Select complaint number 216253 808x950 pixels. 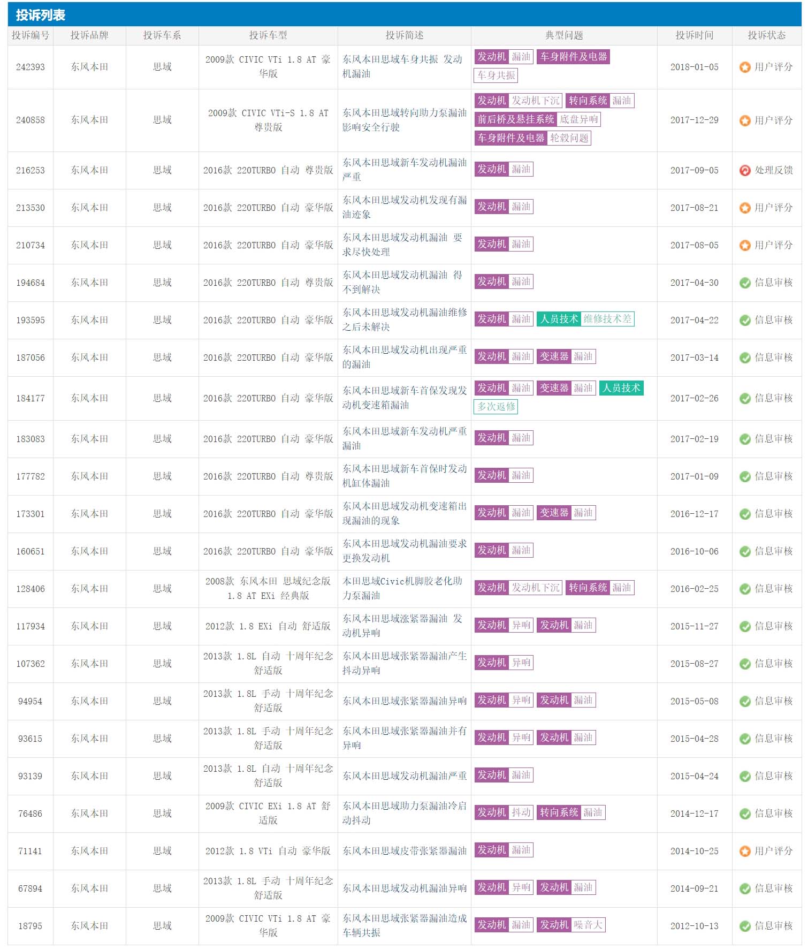point(31,171)
